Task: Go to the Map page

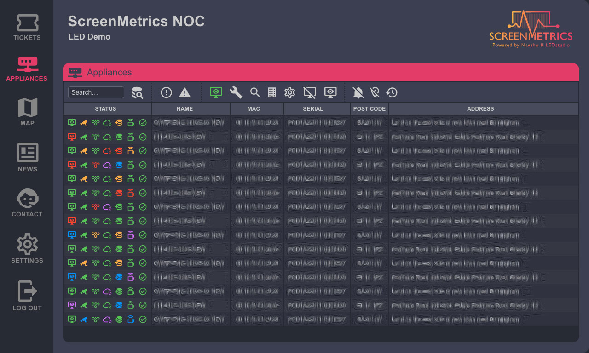Action: coord(27,112)
